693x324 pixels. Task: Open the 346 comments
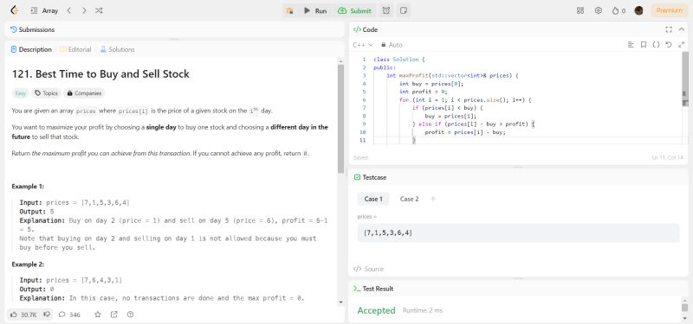[x=70, y=314]
